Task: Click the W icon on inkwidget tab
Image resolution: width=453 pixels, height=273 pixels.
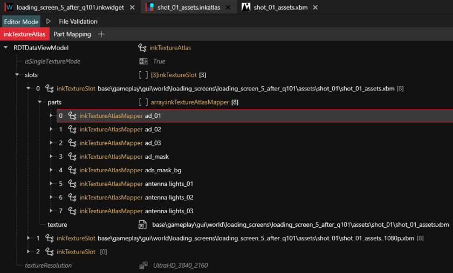Action: pos(9,7)
